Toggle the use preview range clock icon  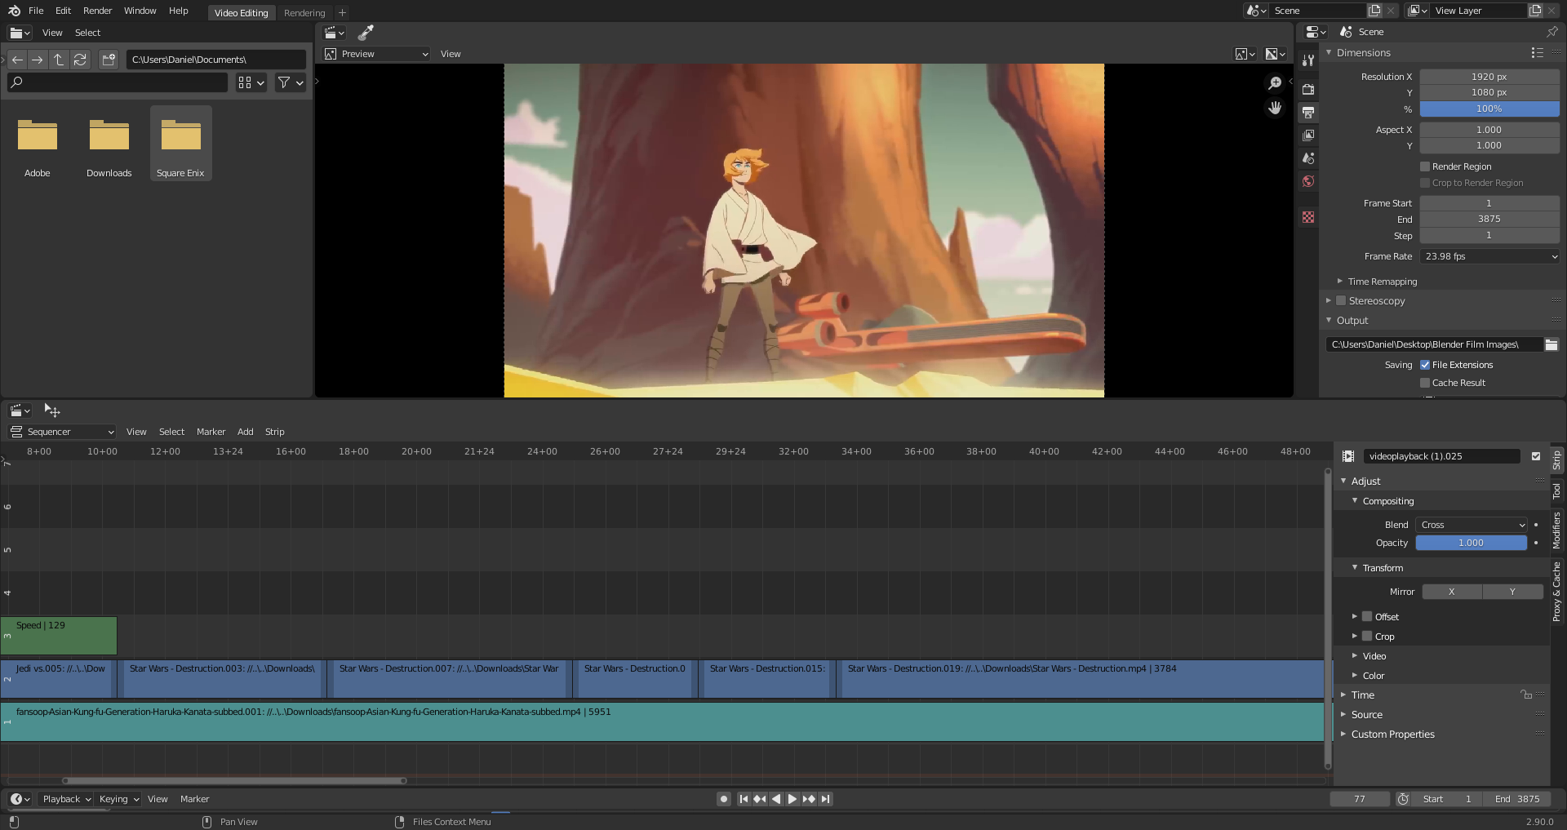point(1403,799)
